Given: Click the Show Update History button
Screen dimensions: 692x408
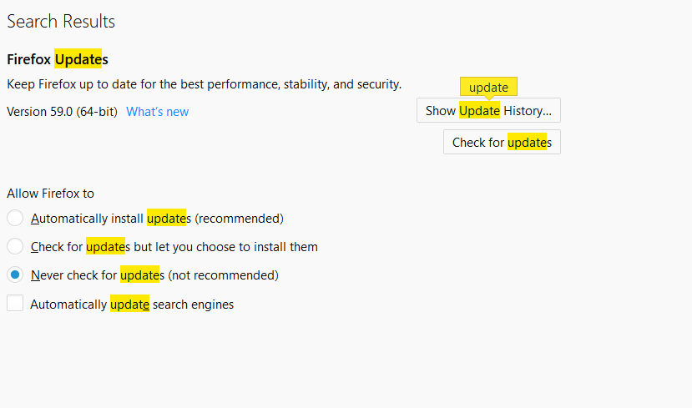Looking at the screenshot, I should tap(488, 110).
